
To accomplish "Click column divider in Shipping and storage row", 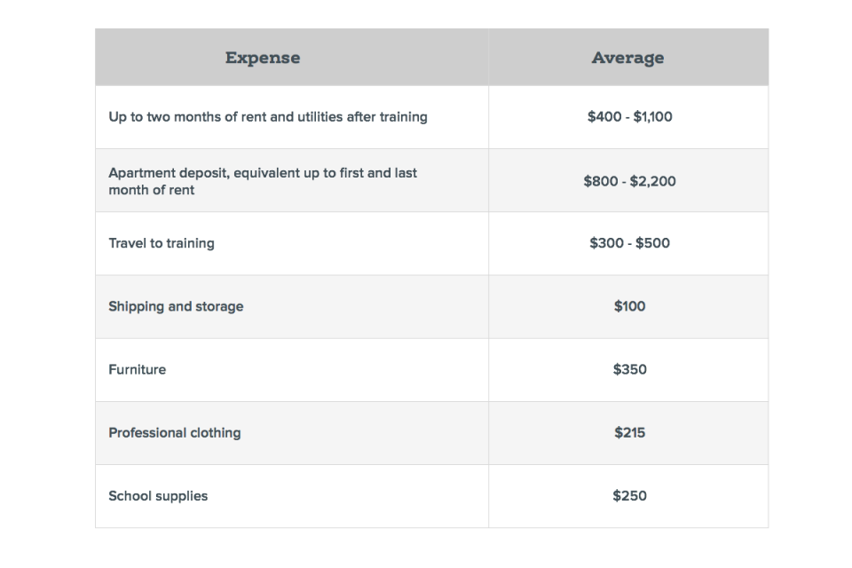I will (488, 306).
